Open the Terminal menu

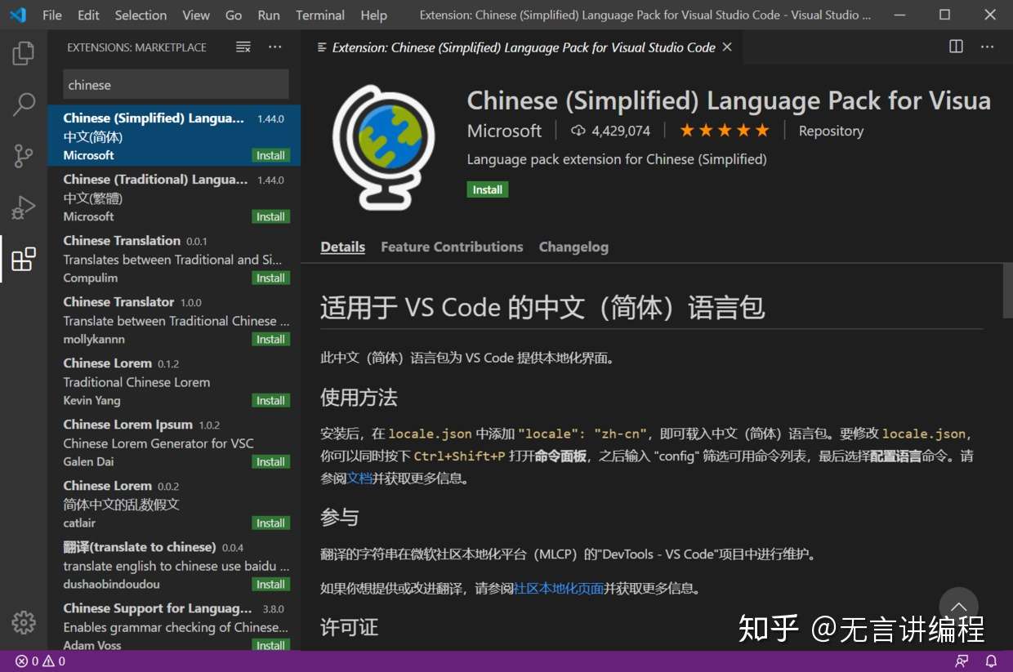320,15
